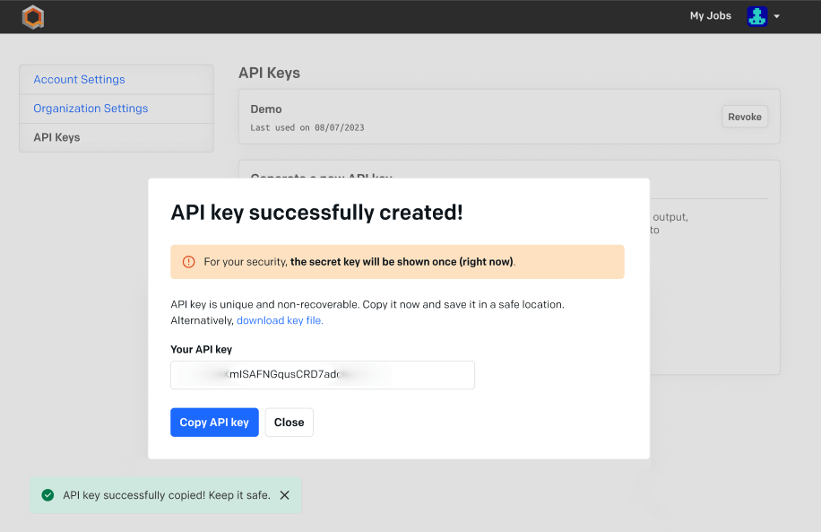This screenshot has height=532, width=821.
Task: Click the hexagon app logo
Action: pos(32,16)
